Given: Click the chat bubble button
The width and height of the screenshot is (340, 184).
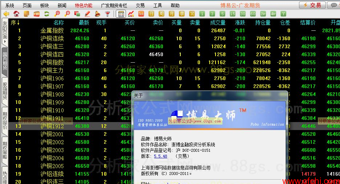Looking at the screenshot, I should (333, 5).
